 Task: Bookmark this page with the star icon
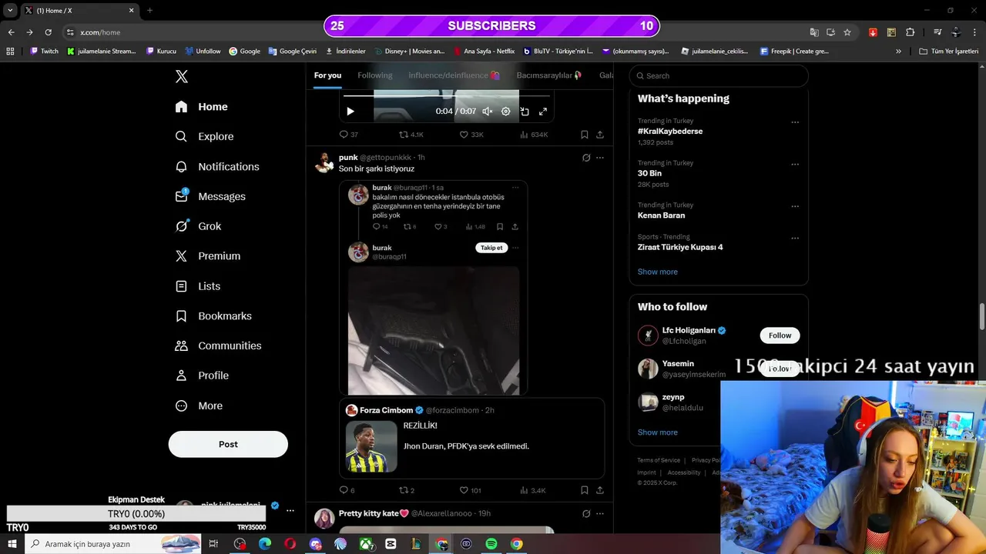(x=847, y=32)
